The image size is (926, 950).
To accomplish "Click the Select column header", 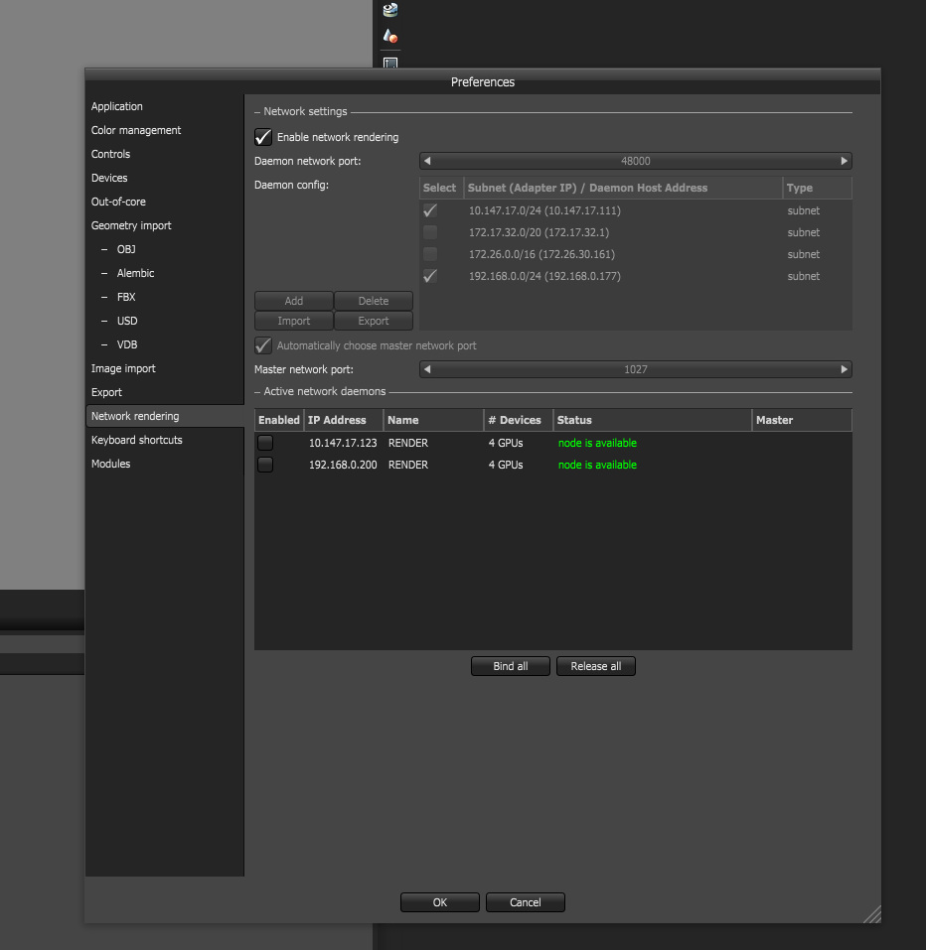I will (x=441, y=188).
